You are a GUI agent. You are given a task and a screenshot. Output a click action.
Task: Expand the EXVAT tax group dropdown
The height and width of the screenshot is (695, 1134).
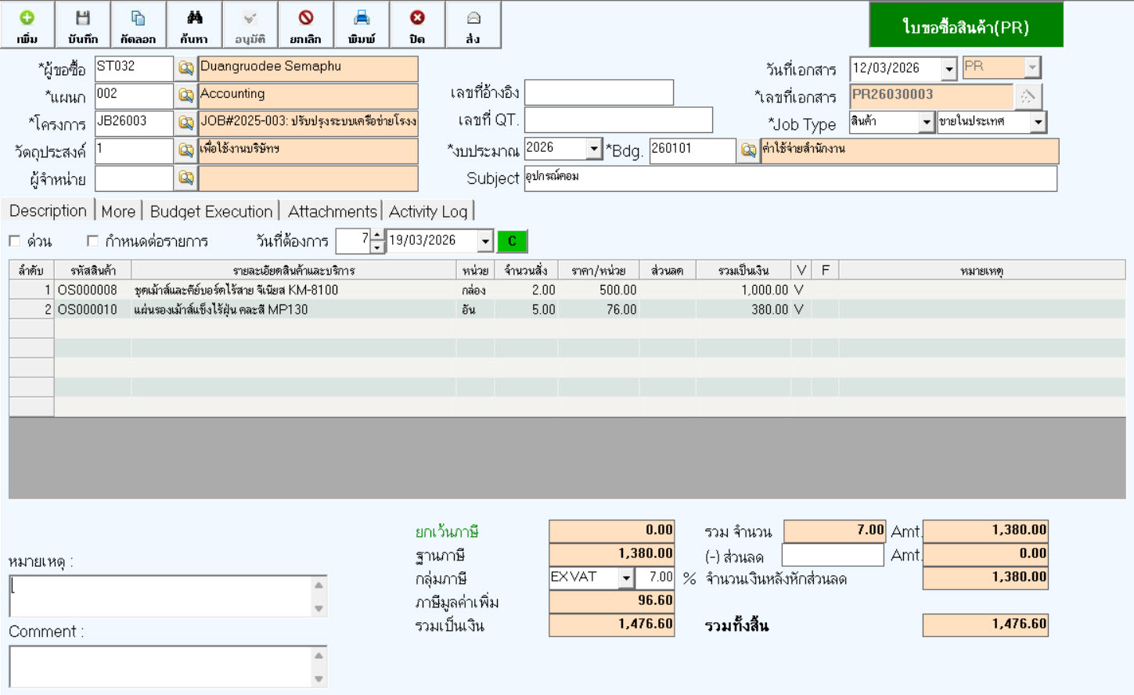pos(625,578)
